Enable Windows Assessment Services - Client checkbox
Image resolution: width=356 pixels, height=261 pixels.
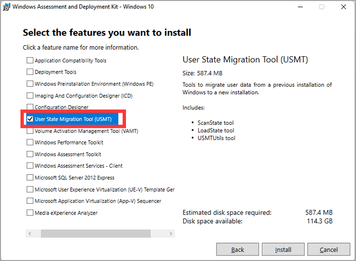pos(30,166)
